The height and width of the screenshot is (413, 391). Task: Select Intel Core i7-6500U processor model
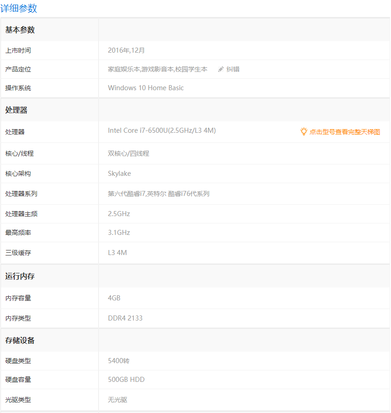162,130
